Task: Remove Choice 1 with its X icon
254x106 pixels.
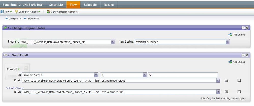Action: (239, 80)
